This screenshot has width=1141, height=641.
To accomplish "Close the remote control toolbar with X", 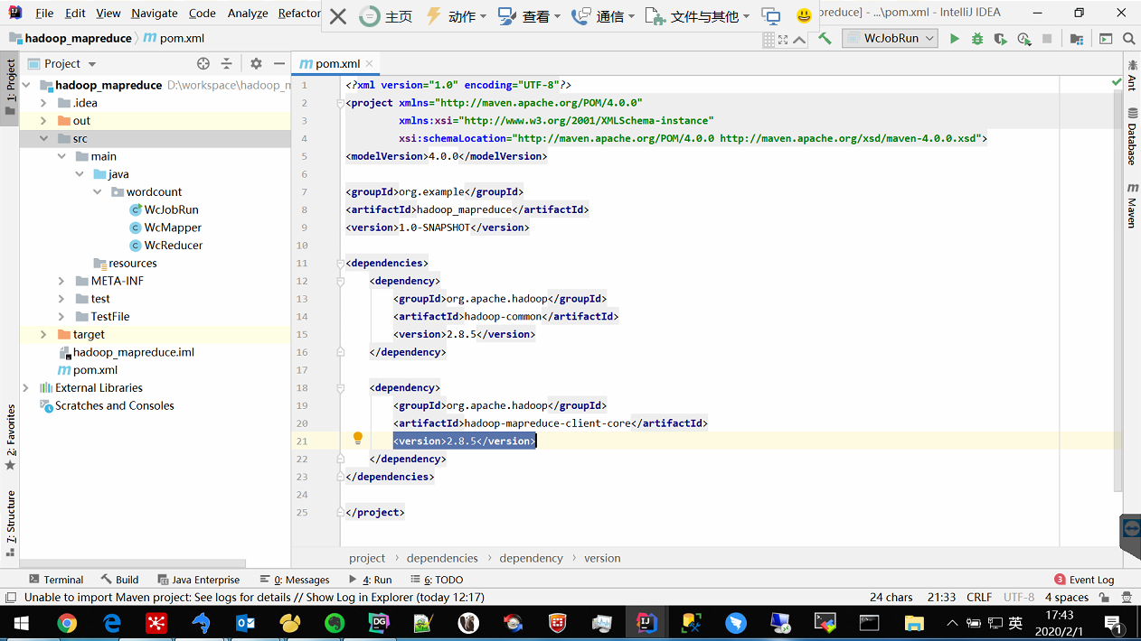I will (x=337, y=16).
